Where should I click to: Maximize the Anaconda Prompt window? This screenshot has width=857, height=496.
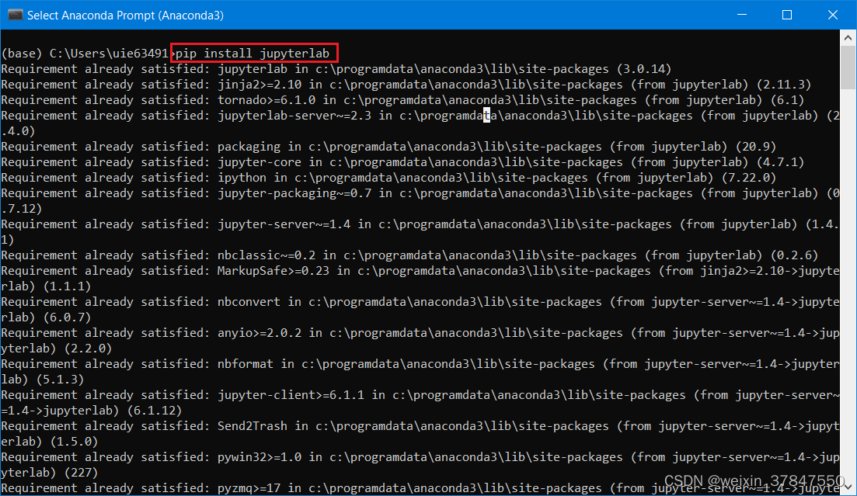(x=787, y=14)
